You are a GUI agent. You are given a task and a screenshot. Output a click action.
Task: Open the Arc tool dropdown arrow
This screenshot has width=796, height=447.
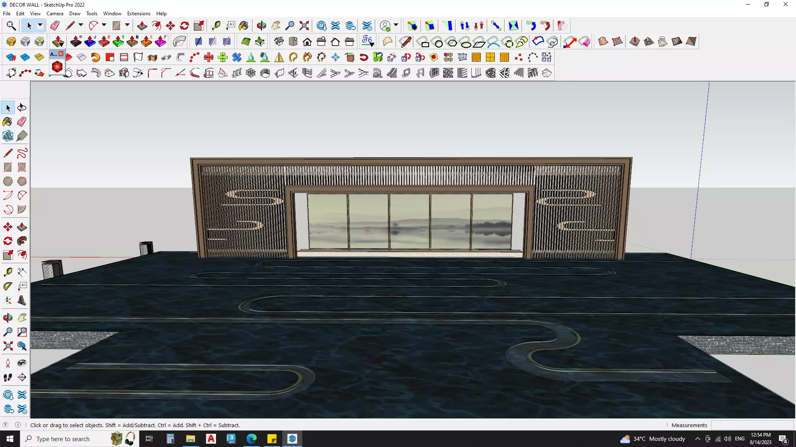point(104,26)
